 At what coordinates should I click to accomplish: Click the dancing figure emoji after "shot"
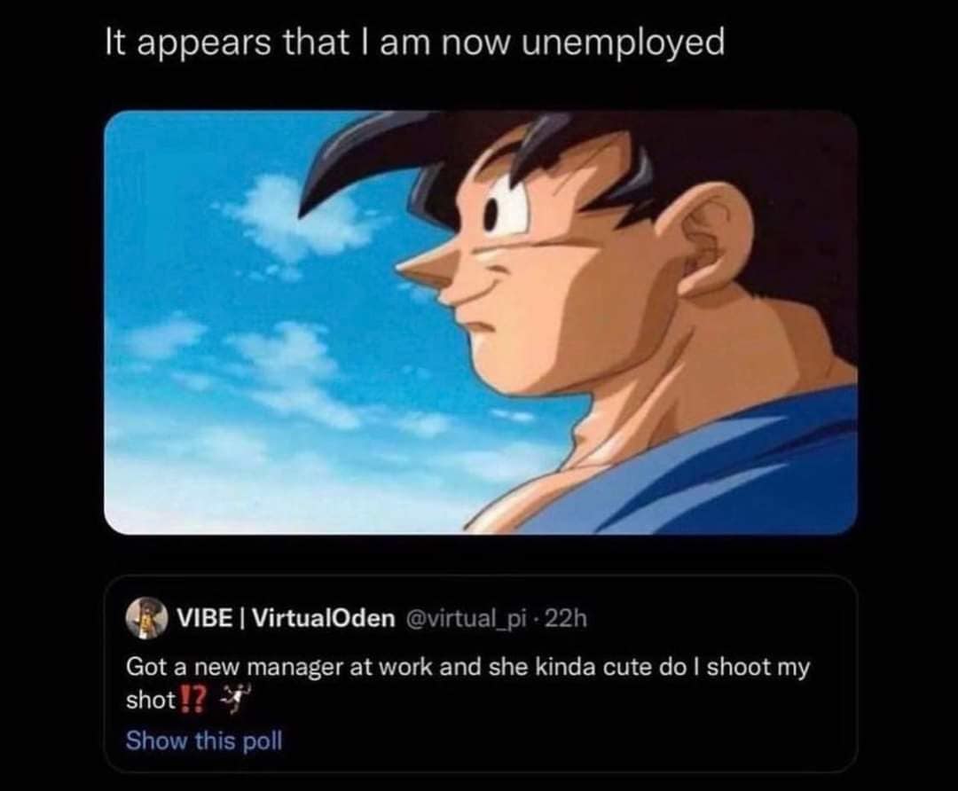(x=234, y=699)
